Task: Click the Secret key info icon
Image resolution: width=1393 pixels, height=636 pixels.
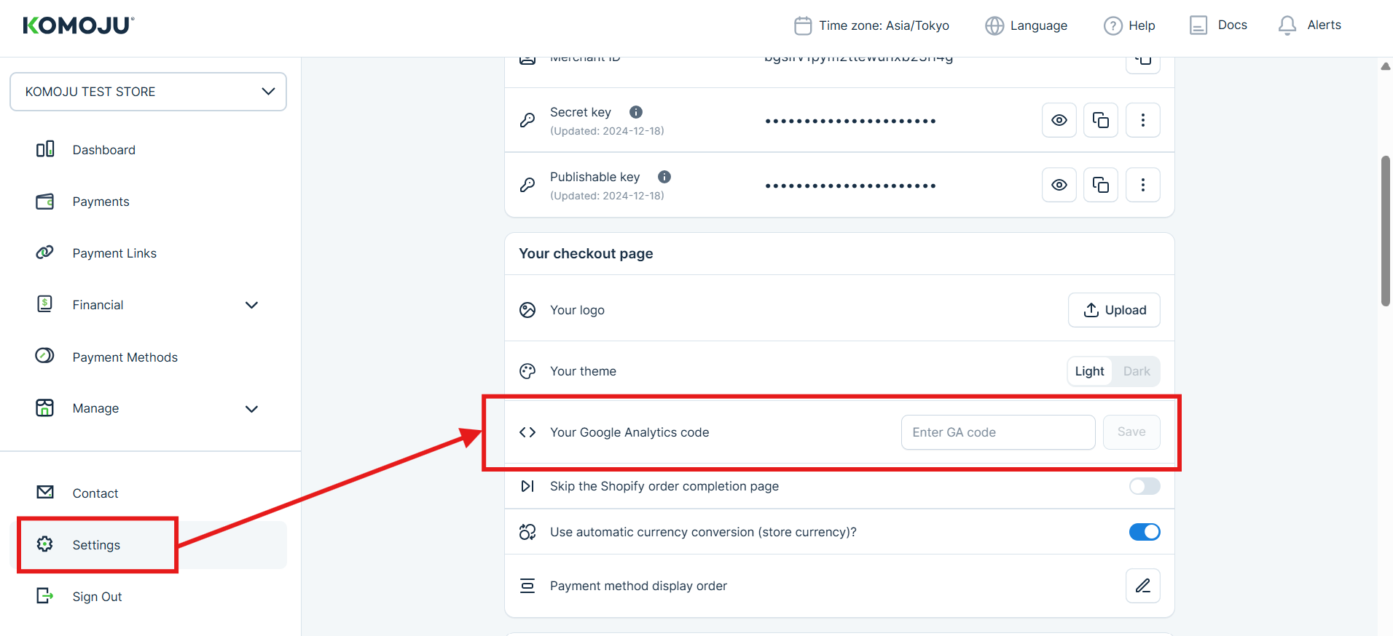Action: tap(636, 112)
